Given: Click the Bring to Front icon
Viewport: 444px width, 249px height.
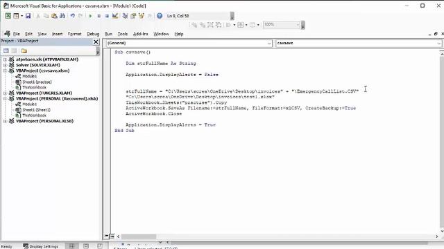Looking at the screenshot, I should pyautogui.click(x=194, y=25).
